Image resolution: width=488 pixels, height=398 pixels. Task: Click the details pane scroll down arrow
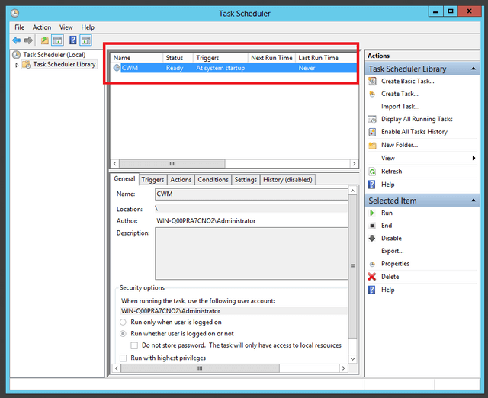[352, 359]
